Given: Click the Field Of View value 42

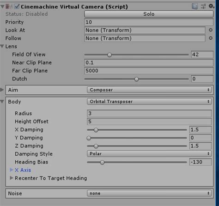Looking at the screenshot, I should (x=202, y=55).
